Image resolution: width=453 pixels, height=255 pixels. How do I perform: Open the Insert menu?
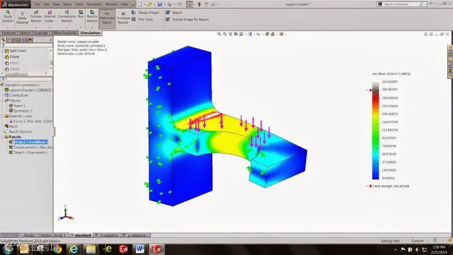(68, 4)
